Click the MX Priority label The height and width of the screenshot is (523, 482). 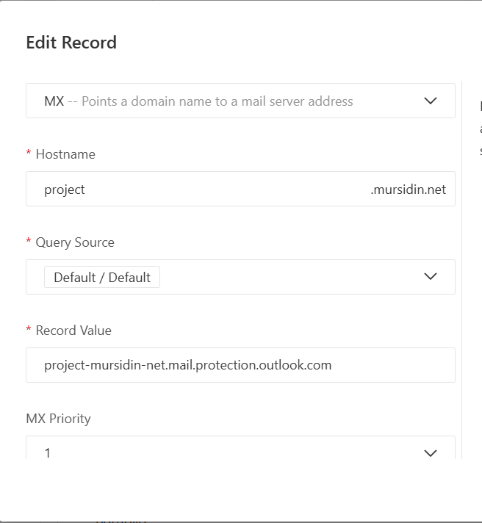pyautogui.click(x=58, y=419)
